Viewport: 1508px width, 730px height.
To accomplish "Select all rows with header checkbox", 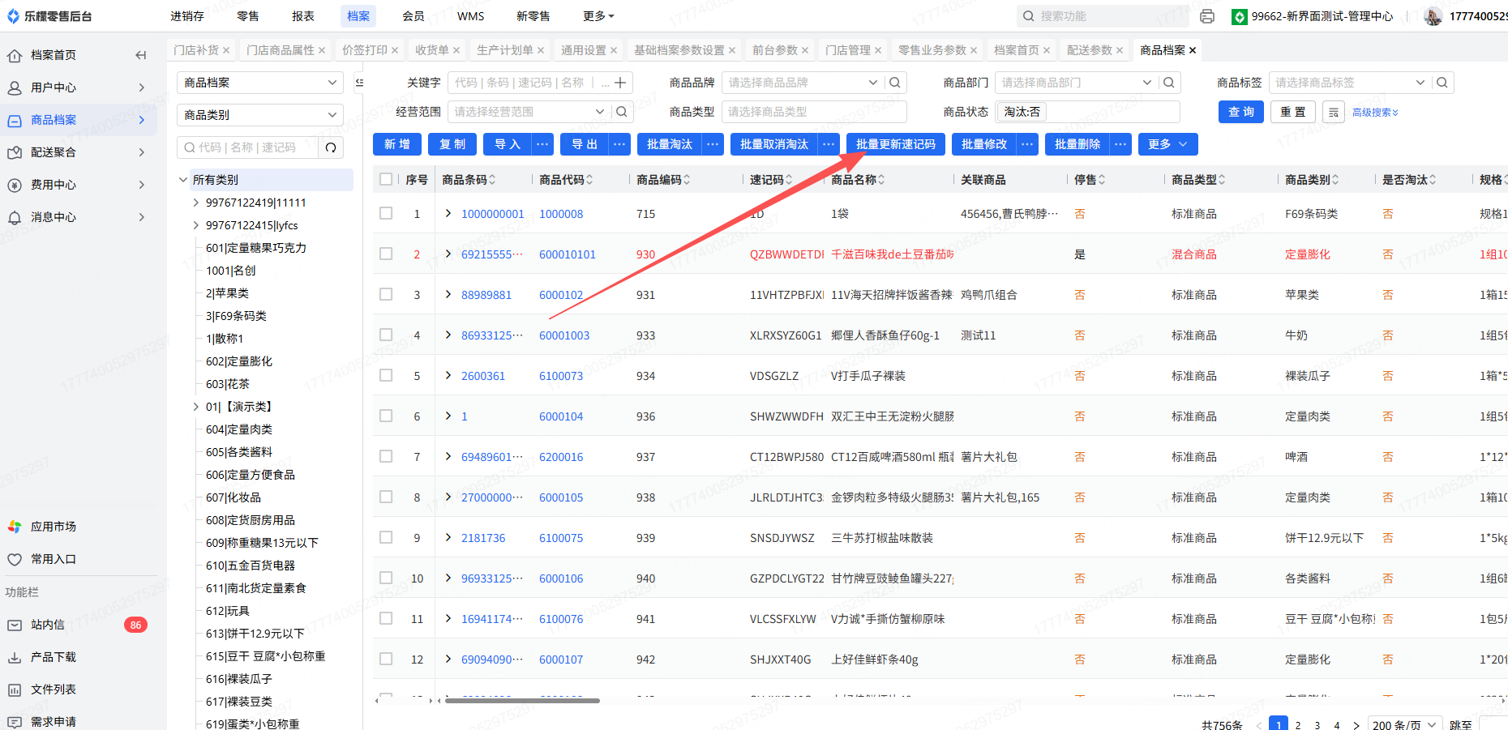I will [x=386, y=179].
